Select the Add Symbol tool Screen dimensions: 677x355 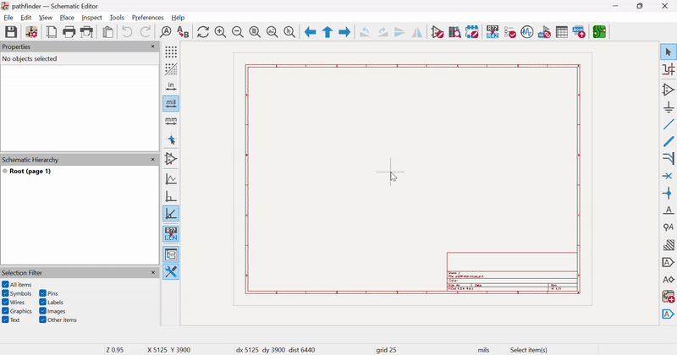point(668,90)
